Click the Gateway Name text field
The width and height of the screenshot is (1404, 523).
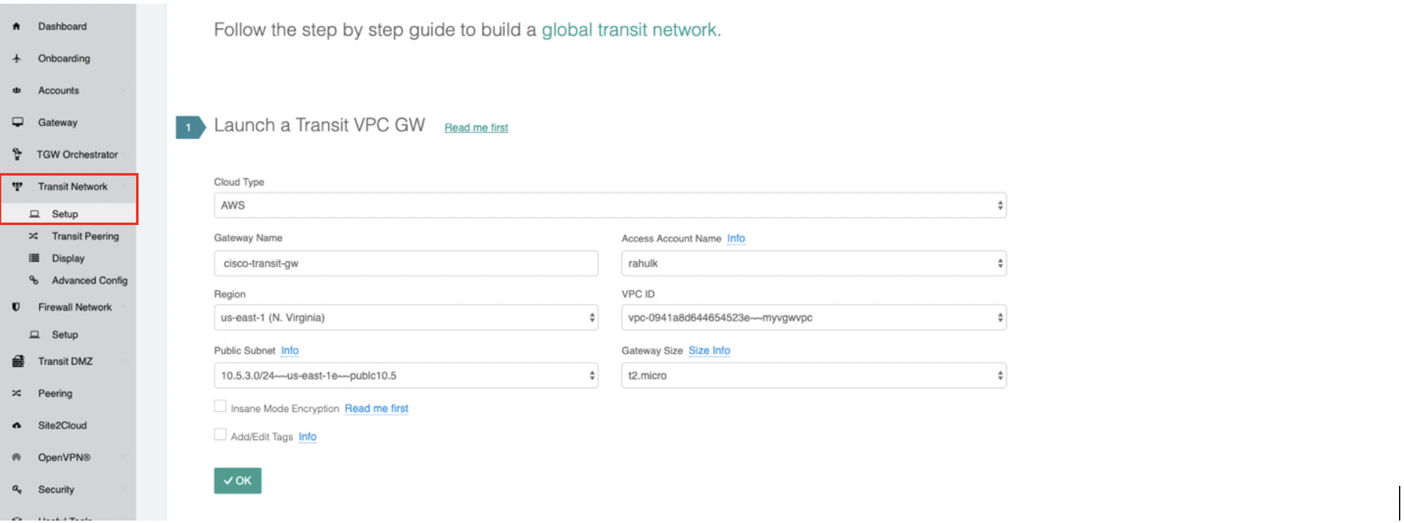click(x=405, y=263)
